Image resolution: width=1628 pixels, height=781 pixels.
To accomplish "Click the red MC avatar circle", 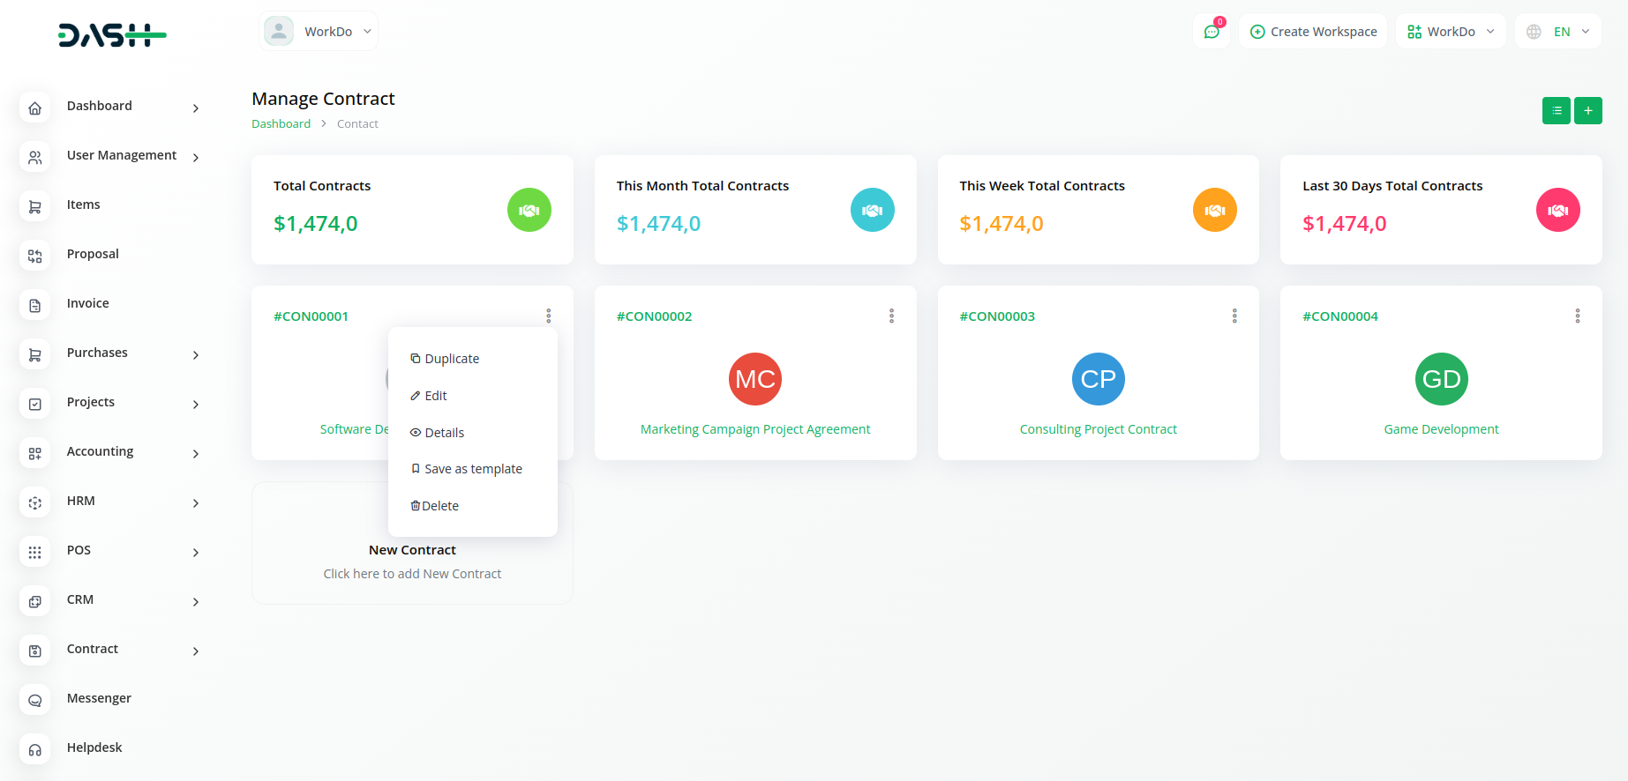I will coord(755,379).
